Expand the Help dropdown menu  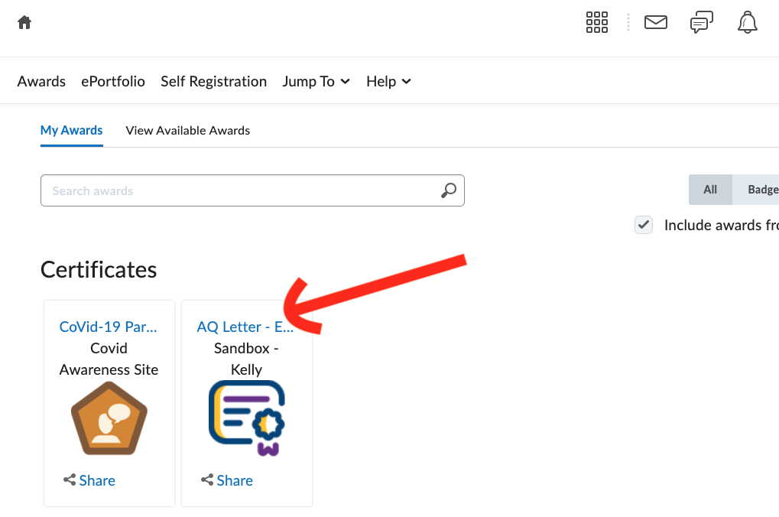click(x=388, y=81)
